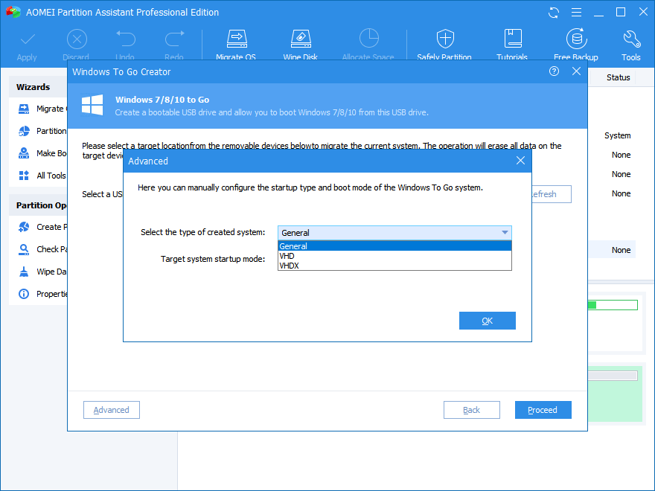Click Create Partition sidebar icon
The image size is (655, 491).
click(x=24, y=227)
